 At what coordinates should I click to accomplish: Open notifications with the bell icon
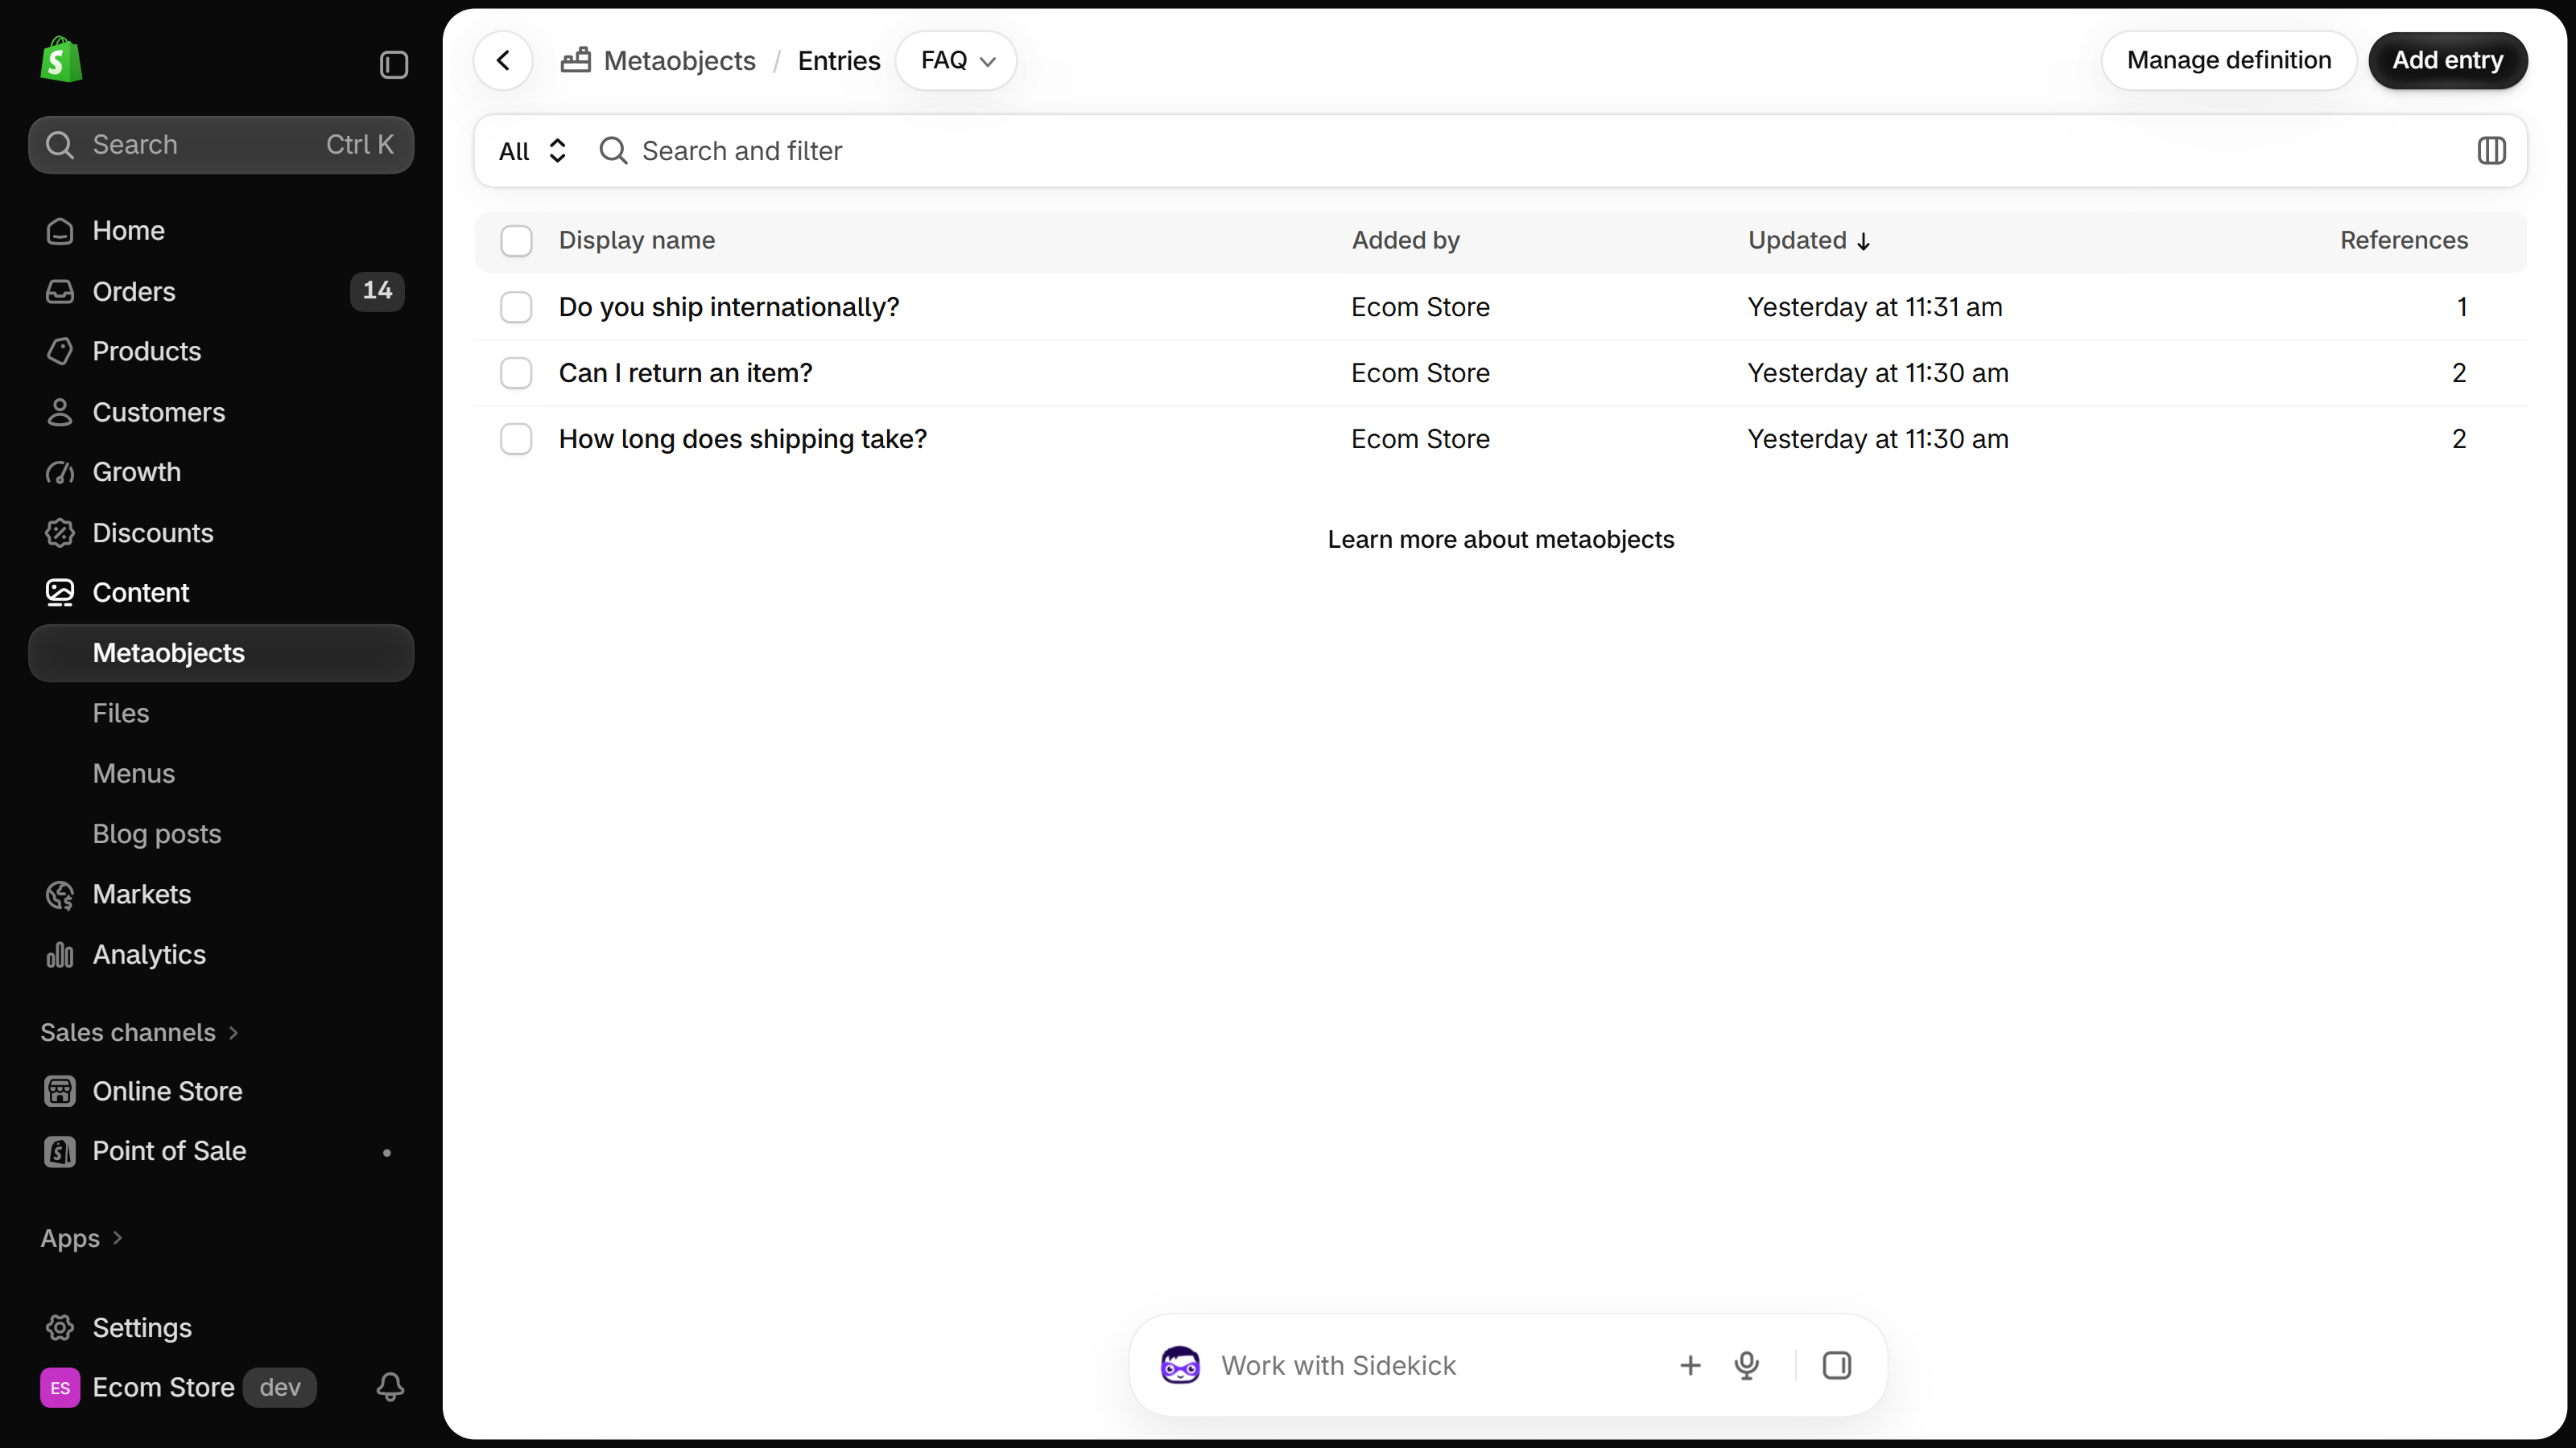pyautogui.click(x=390, y=1386)
